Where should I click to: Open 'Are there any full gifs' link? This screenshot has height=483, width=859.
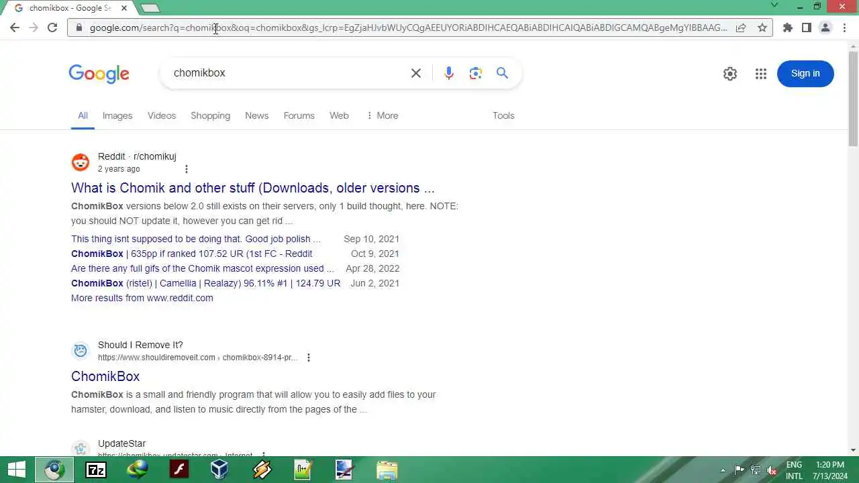[x=202, y=268]
